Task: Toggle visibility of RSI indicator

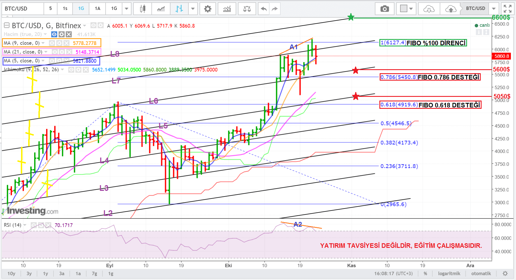Action: 34,225
